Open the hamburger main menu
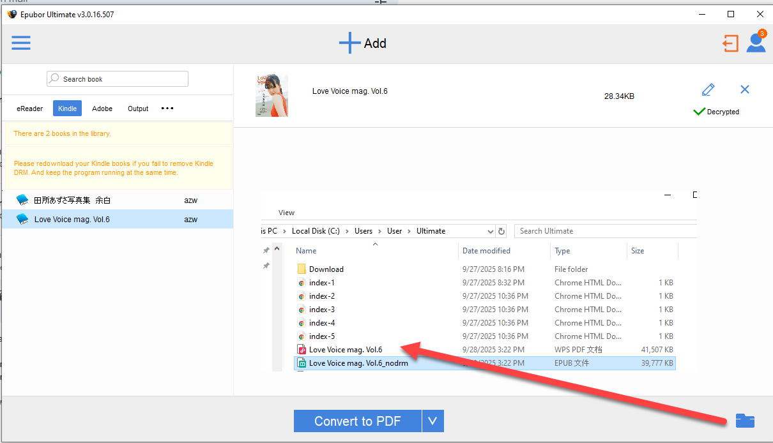The image size is (773, 443). [21, 43]
